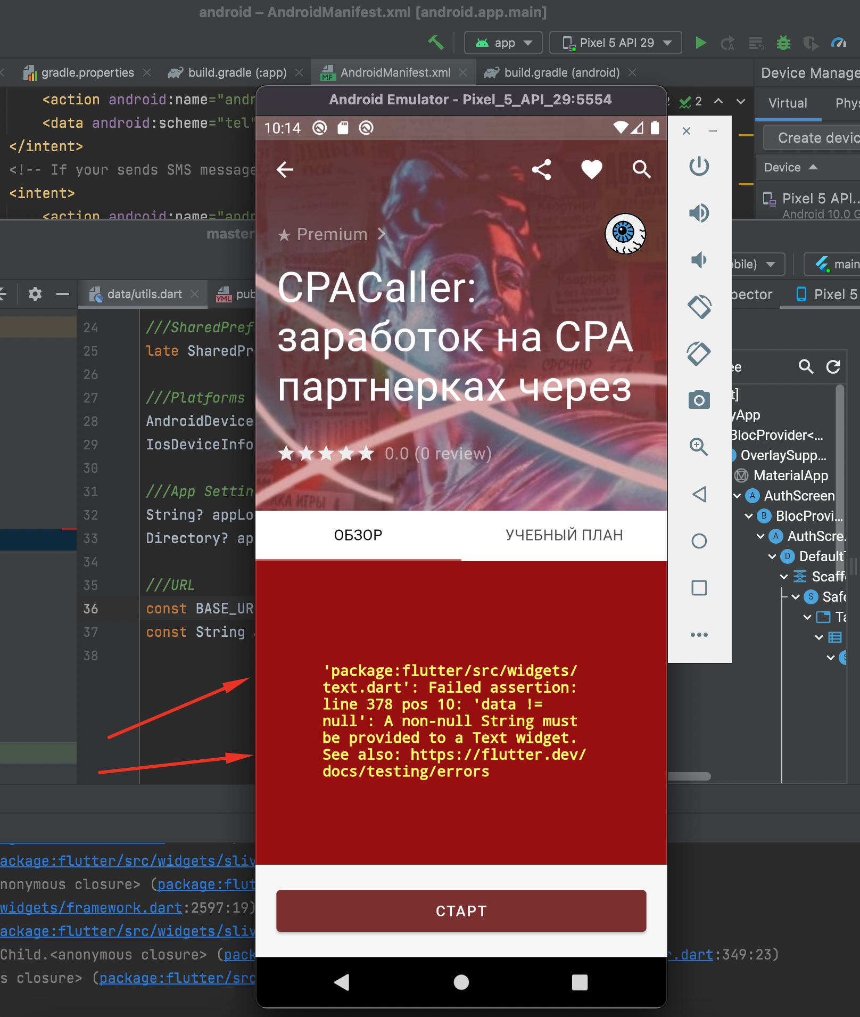Click search icon in widget tree panel

coord(806,367)
